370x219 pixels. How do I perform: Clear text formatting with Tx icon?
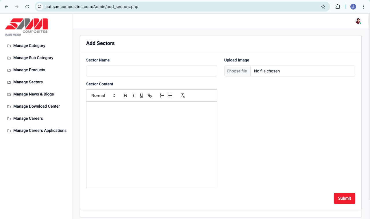[x=183, y=96]
